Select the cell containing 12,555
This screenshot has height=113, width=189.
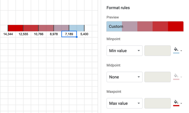coord(23,34)
